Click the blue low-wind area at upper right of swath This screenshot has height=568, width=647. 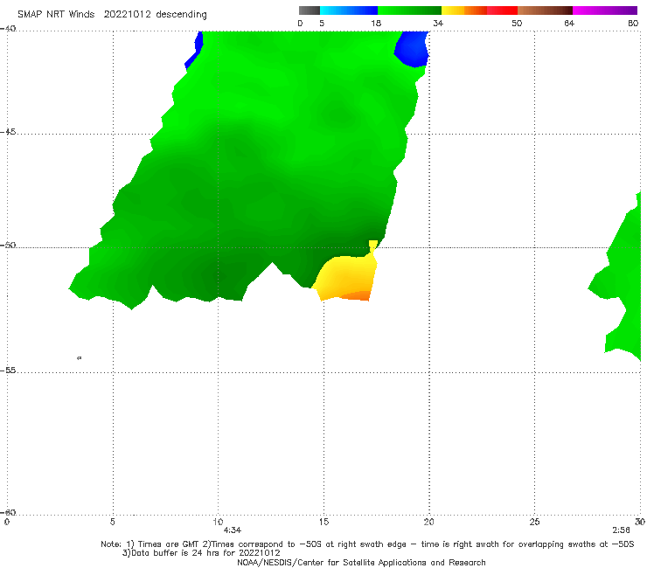click(x=412, y=49)
